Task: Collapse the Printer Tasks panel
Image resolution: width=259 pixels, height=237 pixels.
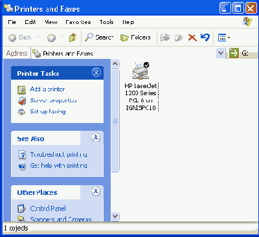Action: pos(96,73)
